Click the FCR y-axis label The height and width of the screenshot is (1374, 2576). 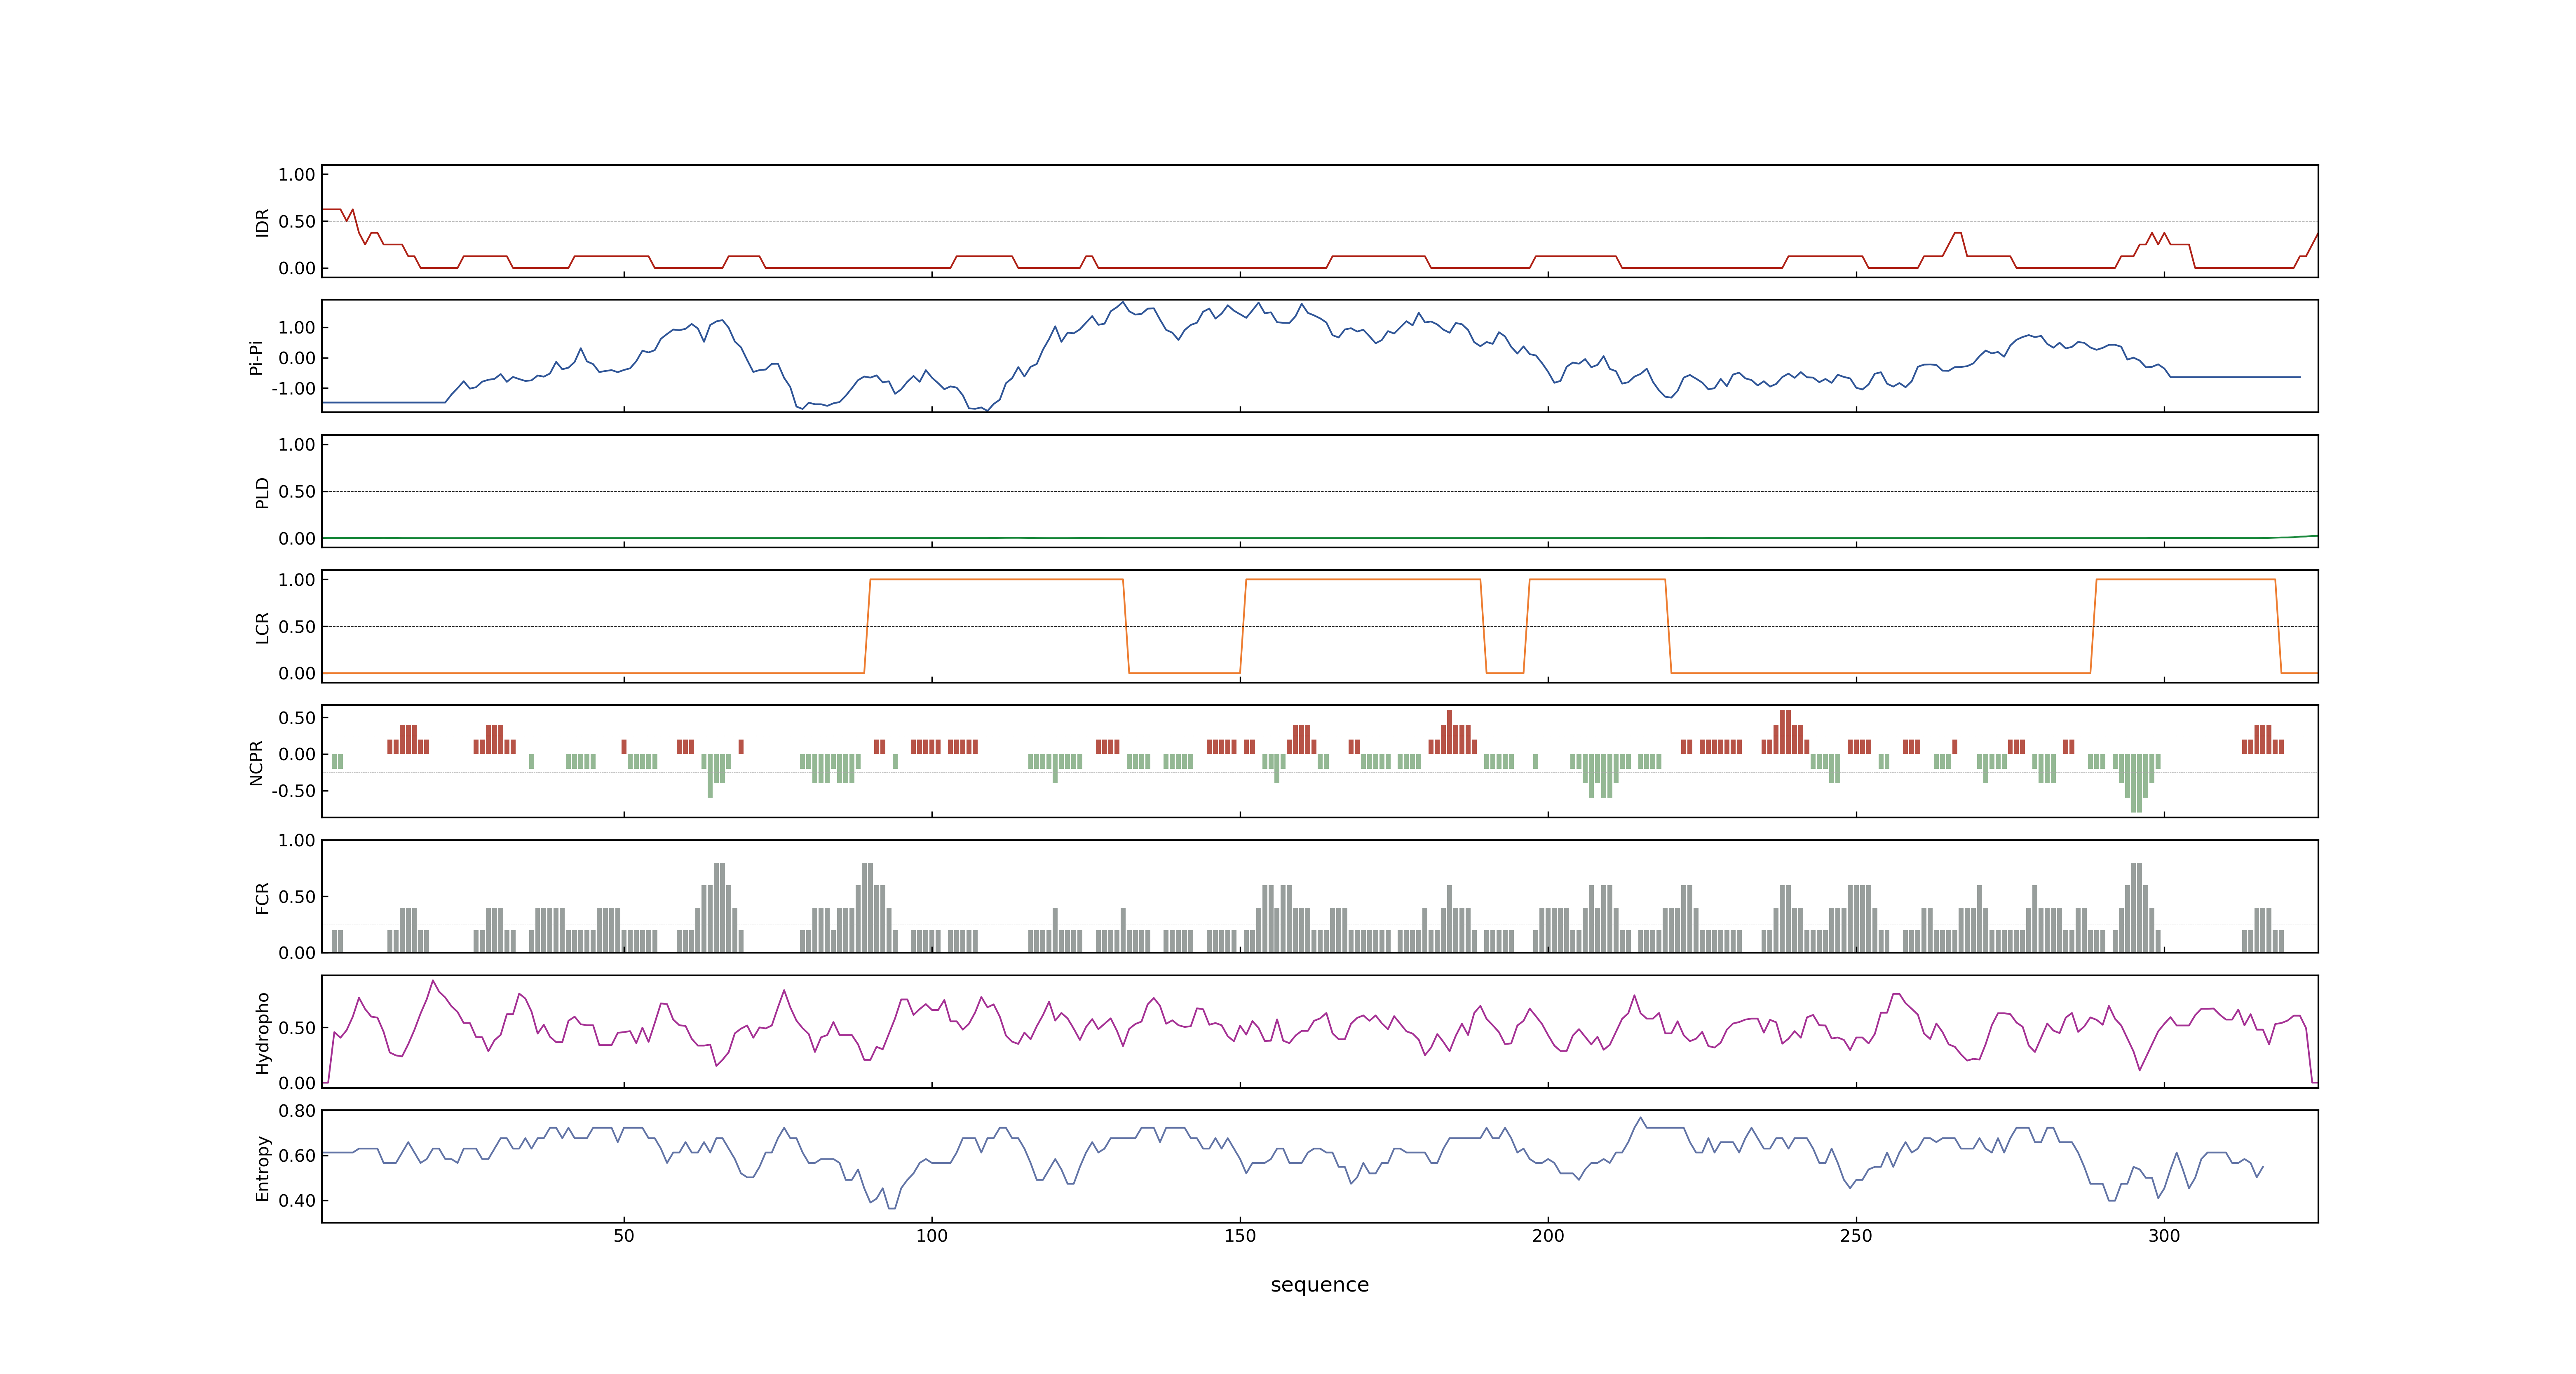[x=263, y=898]
